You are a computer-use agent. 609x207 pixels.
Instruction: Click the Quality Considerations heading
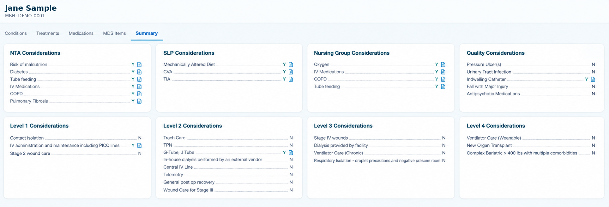click(x=496, y=53)
